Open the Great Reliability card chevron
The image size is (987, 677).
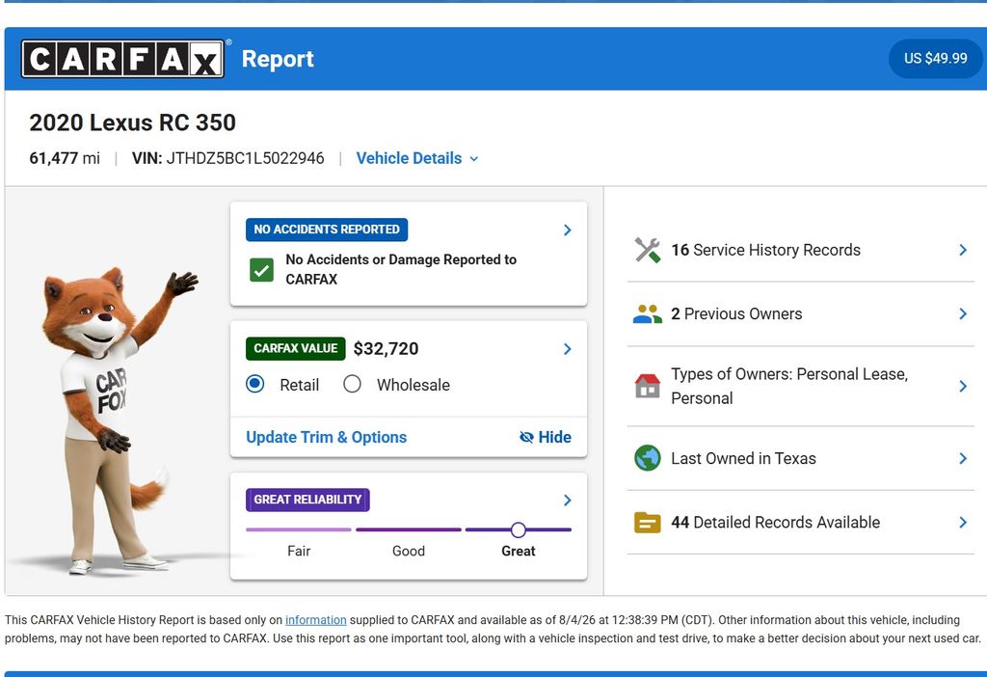[567, 501]
